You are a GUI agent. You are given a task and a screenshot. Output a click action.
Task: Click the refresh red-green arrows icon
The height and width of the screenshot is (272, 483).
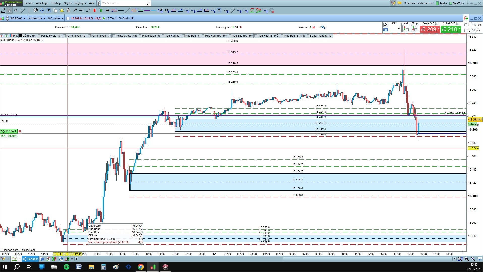click(x=466, y=18)
